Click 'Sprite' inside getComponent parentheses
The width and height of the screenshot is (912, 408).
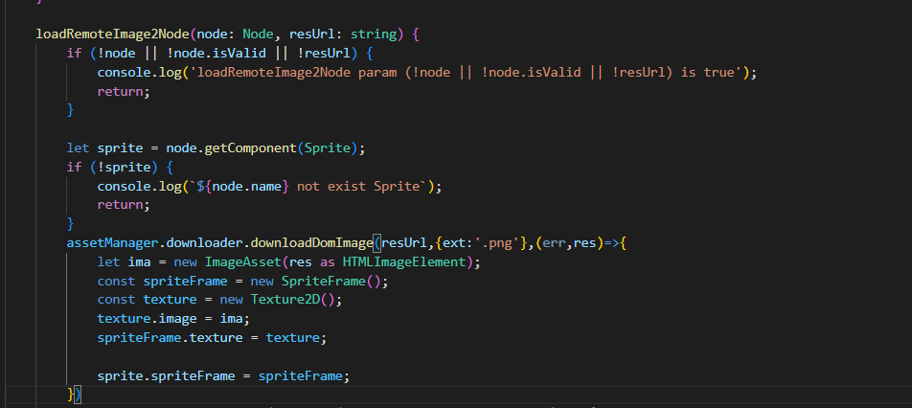(328, 148)
